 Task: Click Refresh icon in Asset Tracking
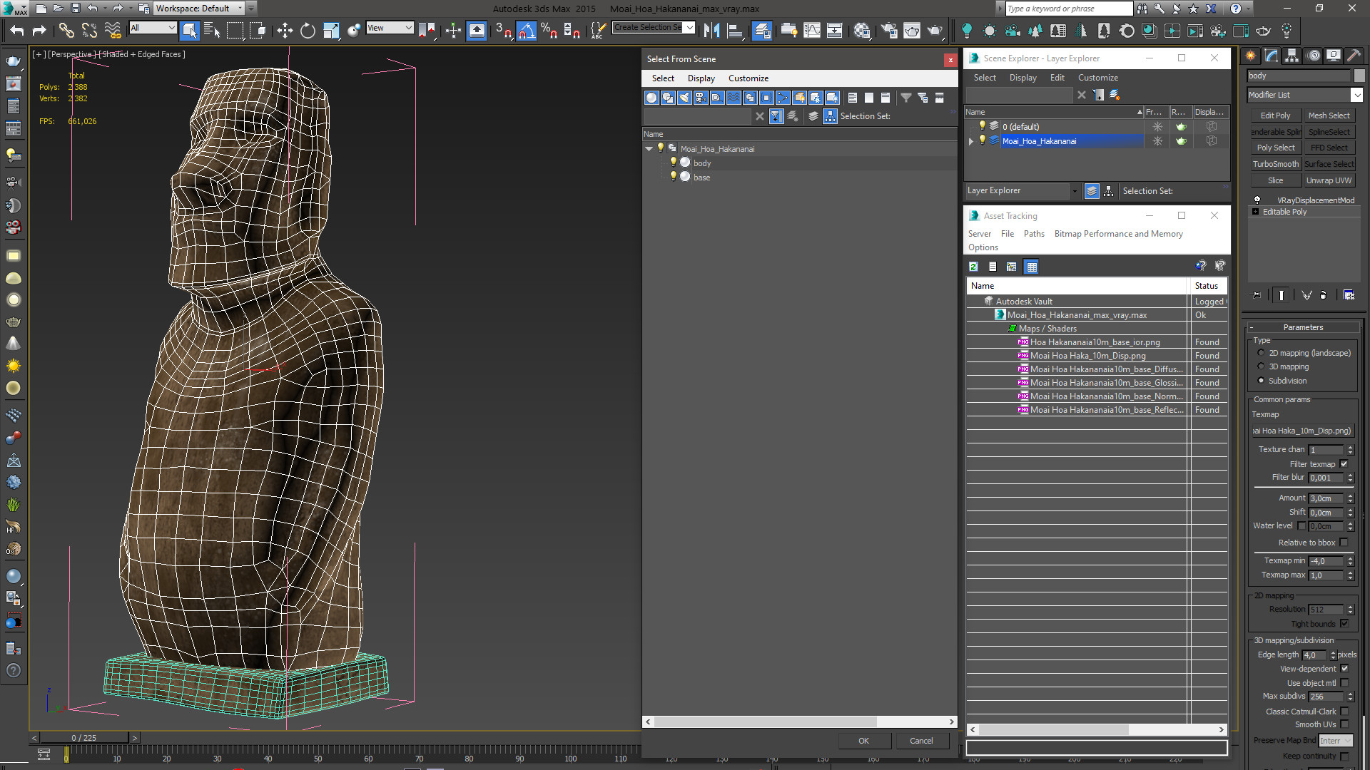click(973, 267)
